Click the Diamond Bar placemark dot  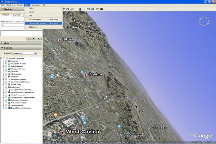pyautogui.click(x=150, y=128)
